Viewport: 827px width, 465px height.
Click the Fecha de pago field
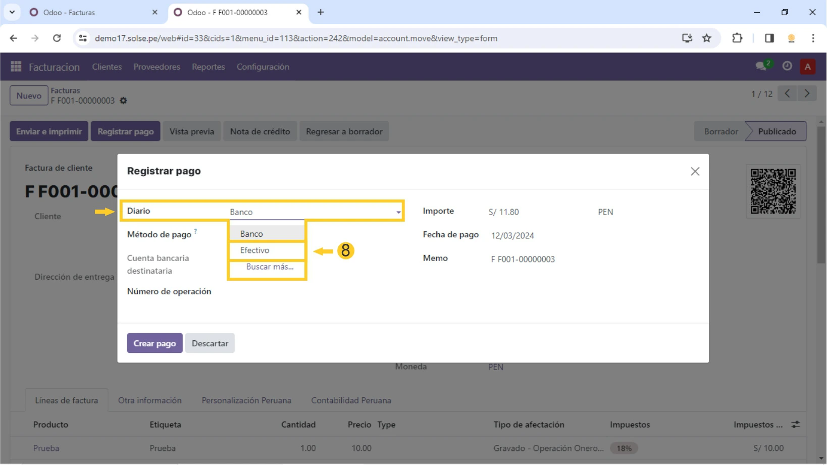[512, 236]
